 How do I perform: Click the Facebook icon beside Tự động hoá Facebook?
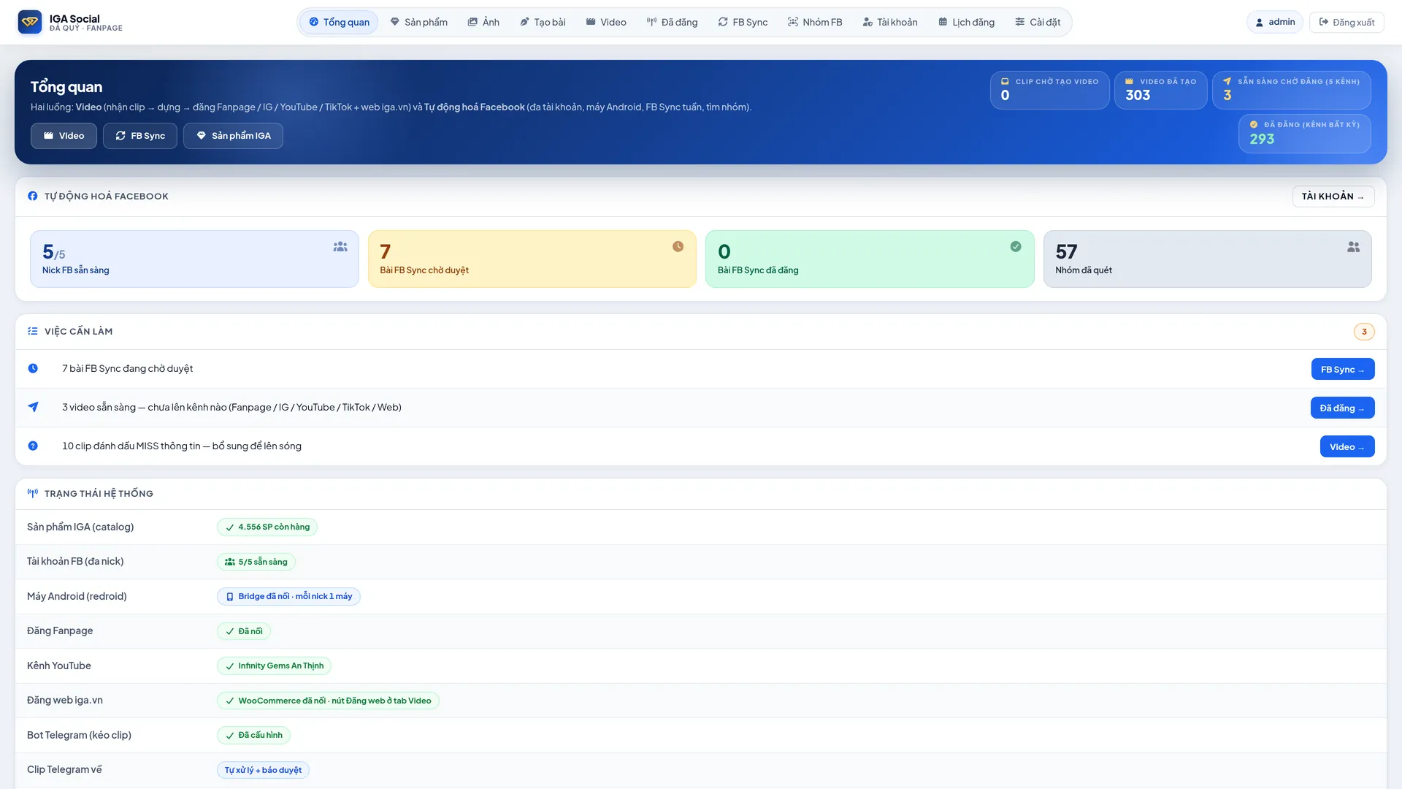coord(33,196)
